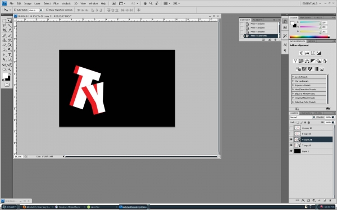The width and height of the screenshot is (337, 210).
Task: Select the Eraser tool
Action: [x=4, y=45]
